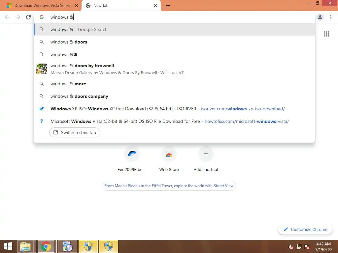338x253 pixels.
Task: Click the Switch to this tab button
Action: pos(75,132)
